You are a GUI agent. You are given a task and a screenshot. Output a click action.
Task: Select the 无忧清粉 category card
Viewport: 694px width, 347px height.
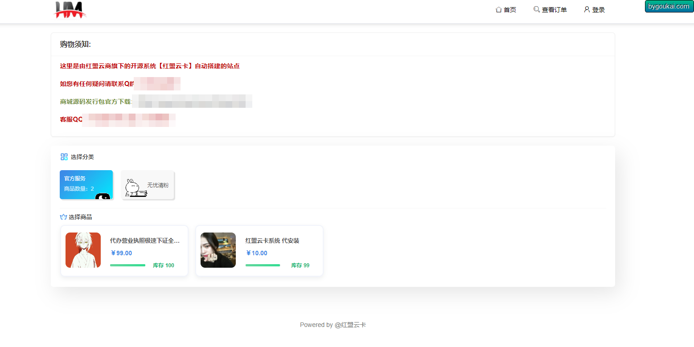point(148,185)
